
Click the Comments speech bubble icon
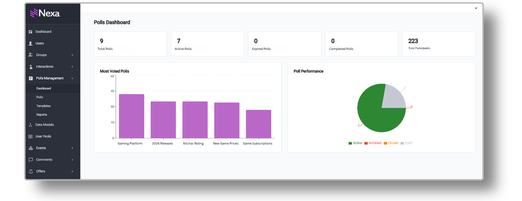(x=31, y=160)
